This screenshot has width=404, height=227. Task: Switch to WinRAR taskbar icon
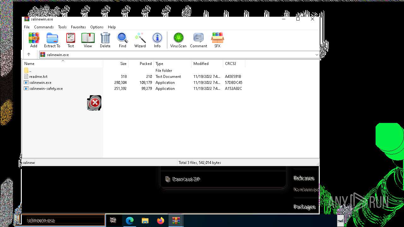[x=176, y=221]
